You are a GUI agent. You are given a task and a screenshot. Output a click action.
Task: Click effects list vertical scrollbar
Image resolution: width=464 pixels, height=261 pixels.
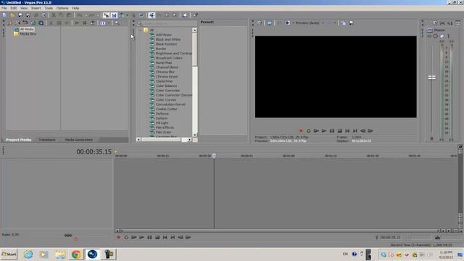pos(194,82)
